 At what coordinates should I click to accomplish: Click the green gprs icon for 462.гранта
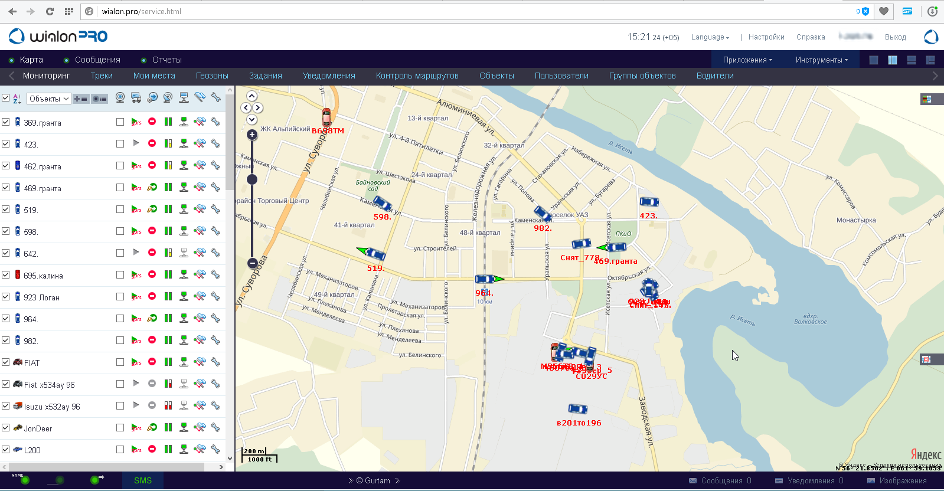136,166
